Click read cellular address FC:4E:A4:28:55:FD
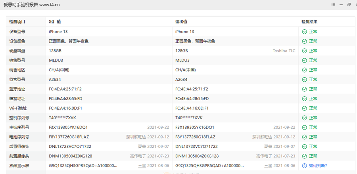Screen dimensions: 357x174 click(192, 98)
